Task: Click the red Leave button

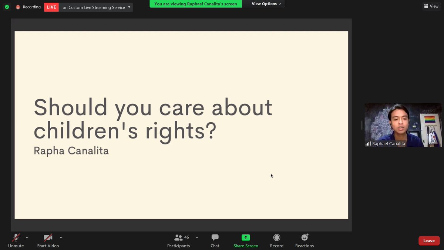Action: (429, 241)
